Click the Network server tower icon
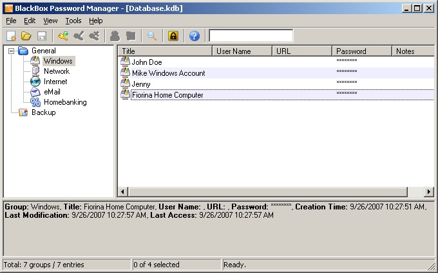This screenshot has height=273, width=438. (x=35, y=71)
